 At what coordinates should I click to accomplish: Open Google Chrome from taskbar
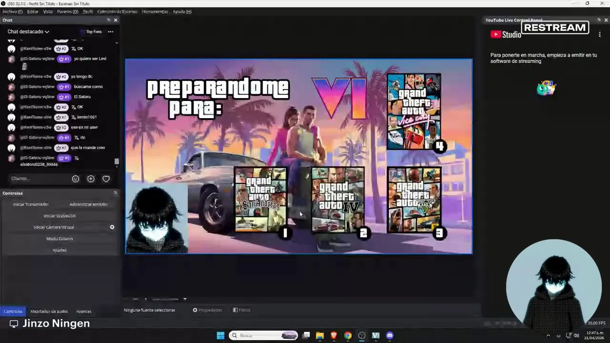(x=348, y=335)
